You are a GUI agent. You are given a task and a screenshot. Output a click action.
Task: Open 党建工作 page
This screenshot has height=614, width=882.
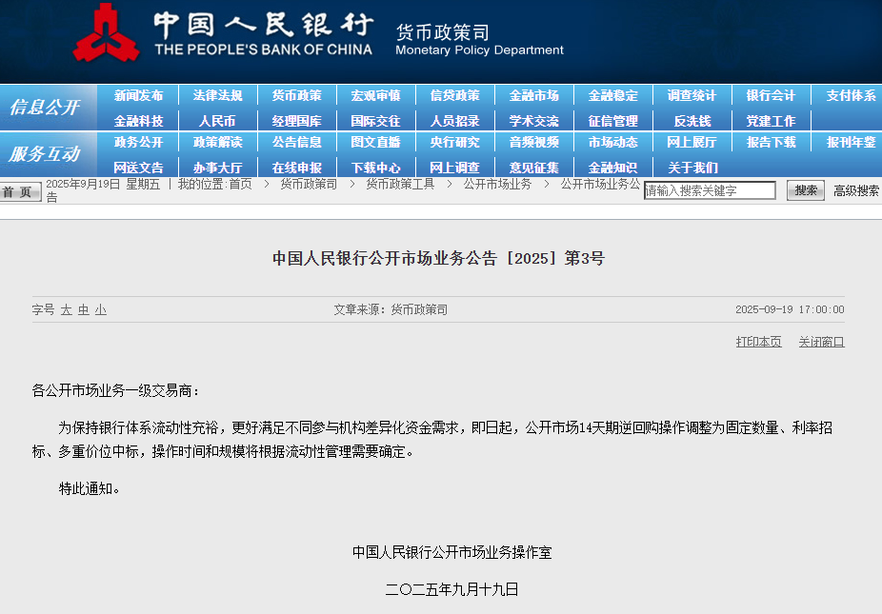coord(772,121)
